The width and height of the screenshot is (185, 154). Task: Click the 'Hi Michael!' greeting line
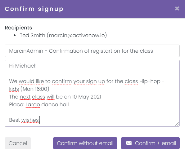pyautogui.click(x=23, y=66)
